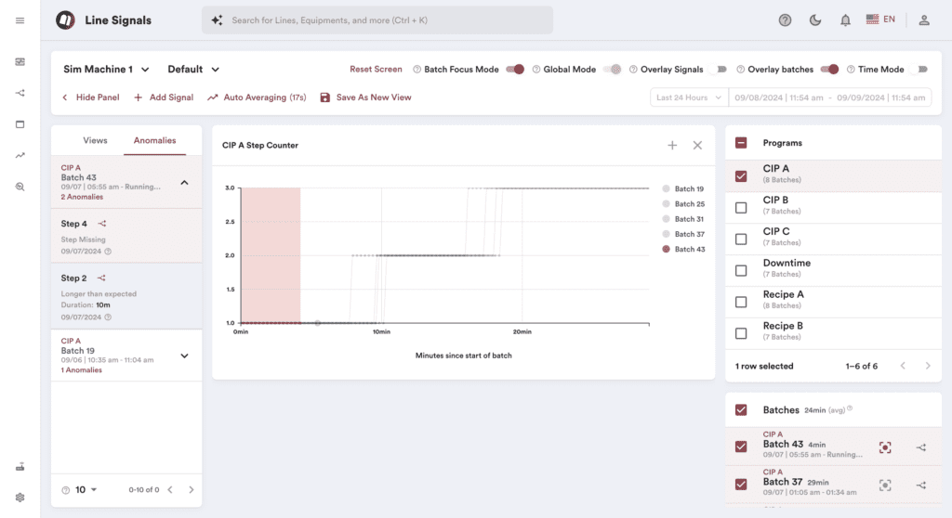Open the share-nodes icon in the left sidebar
Image resolution: width=952 pixels, height=518 pixels.
click(20, 93)
